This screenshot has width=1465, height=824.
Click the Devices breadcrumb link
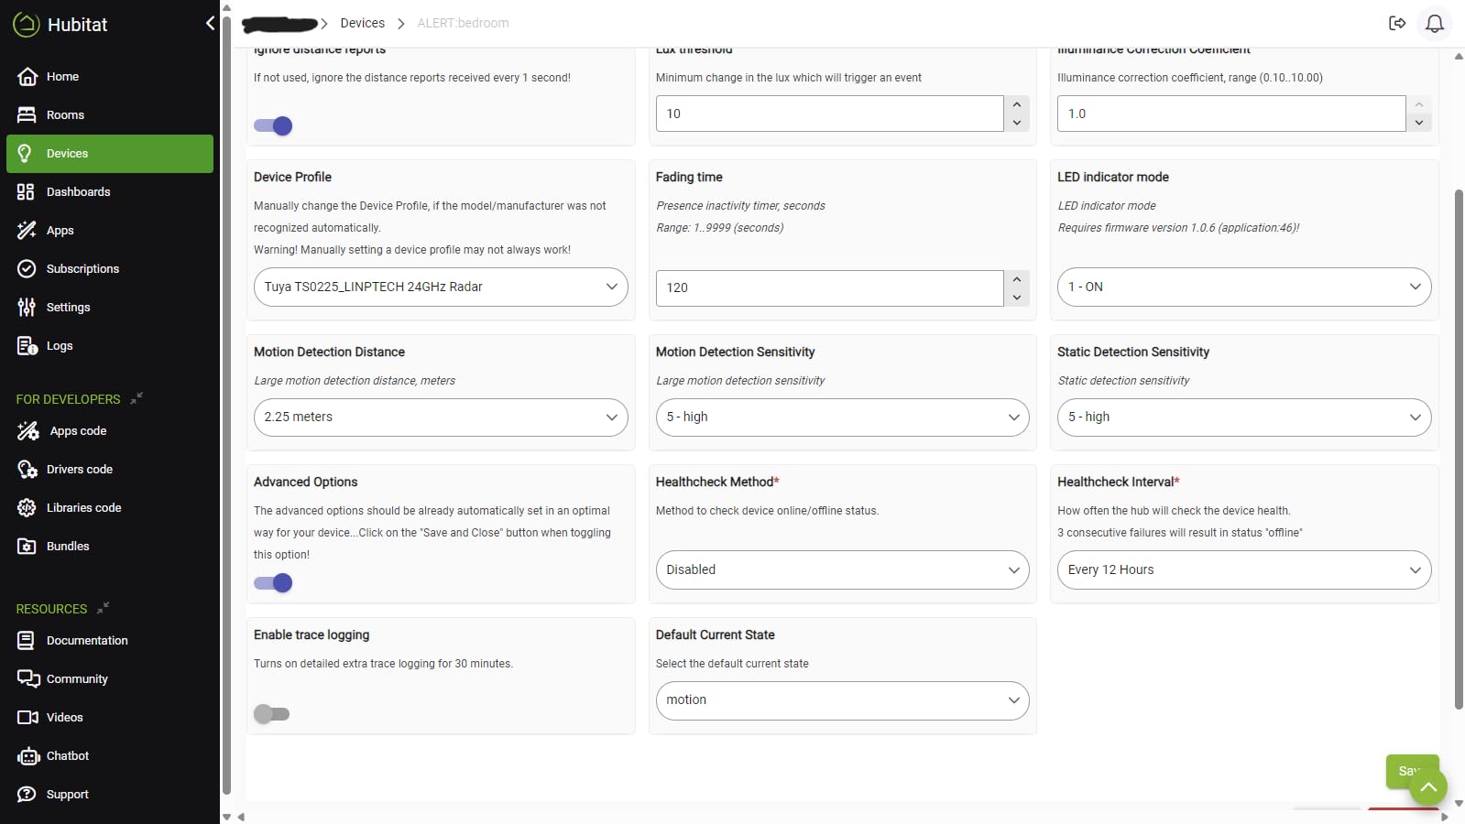click(362, 24)
